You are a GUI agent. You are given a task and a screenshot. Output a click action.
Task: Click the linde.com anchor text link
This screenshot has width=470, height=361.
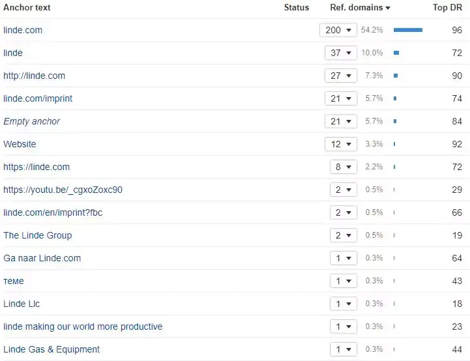tap(23, 30)
